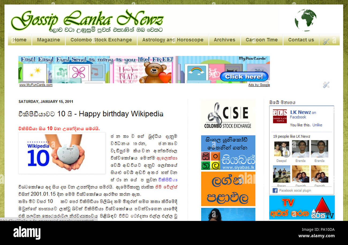Click the Contact us menu item
Screen dimensions: 348x245
[x=301, y=40]
